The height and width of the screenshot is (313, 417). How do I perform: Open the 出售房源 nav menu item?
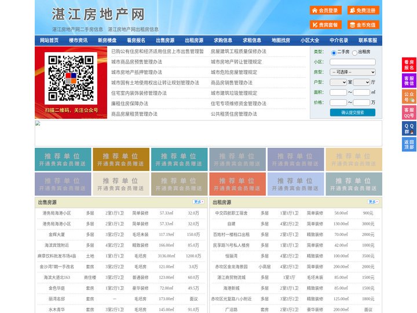(x=165, y=41)
